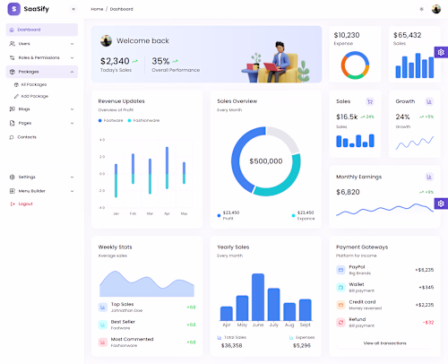Viewport: 448px width, 364px height.
Task: Open Contacts in the sidebar
Action: pos(42,137)
